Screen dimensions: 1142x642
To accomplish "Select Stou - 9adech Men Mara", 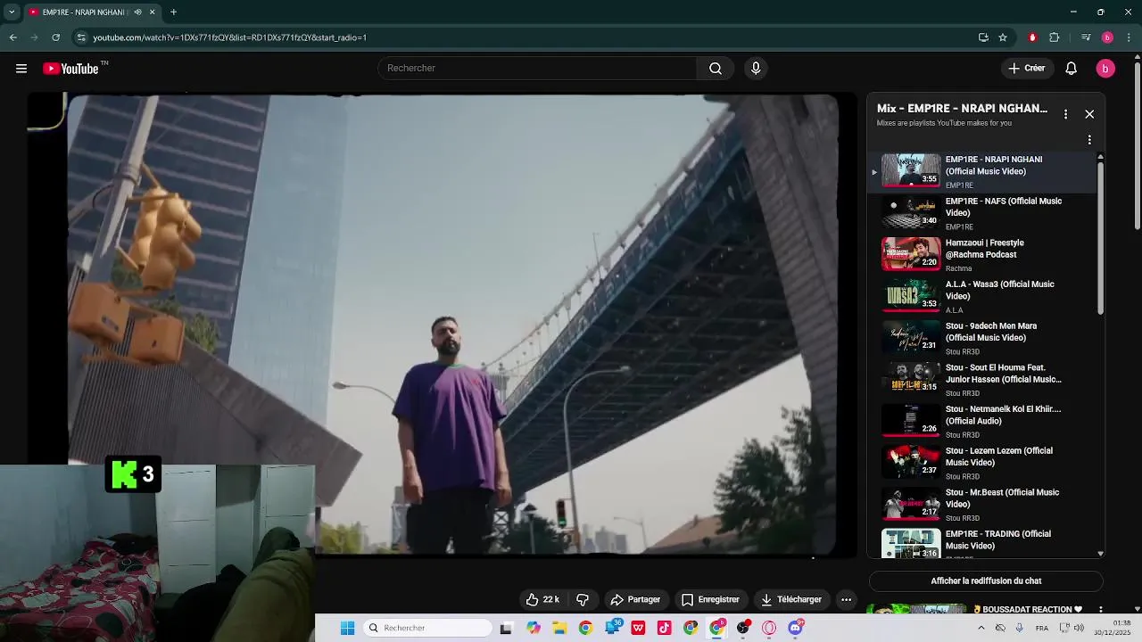I will tap(981, 338).
